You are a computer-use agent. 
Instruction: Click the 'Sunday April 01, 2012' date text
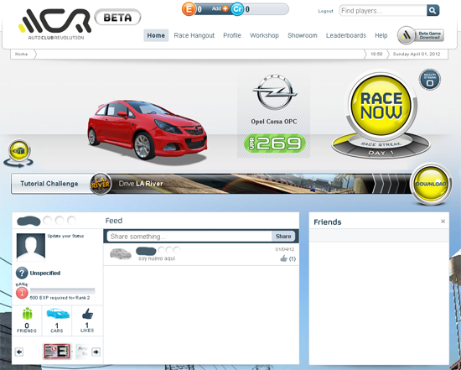click(417, 55)
